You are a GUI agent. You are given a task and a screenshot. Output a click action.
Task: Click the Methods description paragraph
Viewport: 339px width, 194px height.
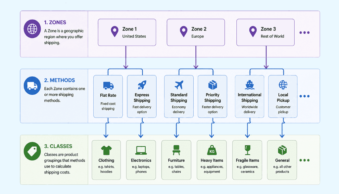(x=65, y=94)
